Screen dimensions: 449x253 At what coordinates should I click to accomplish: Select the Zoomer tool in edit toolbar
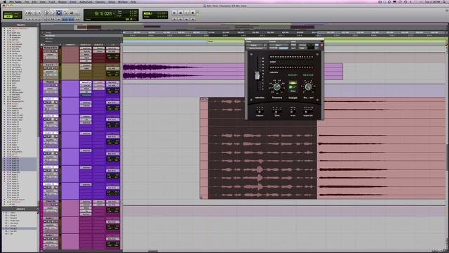46,13
